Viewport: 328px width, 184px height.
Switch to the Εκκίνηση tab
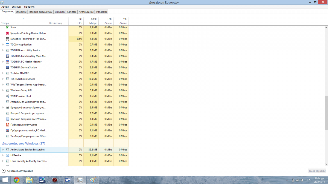(x=60, y=12)
